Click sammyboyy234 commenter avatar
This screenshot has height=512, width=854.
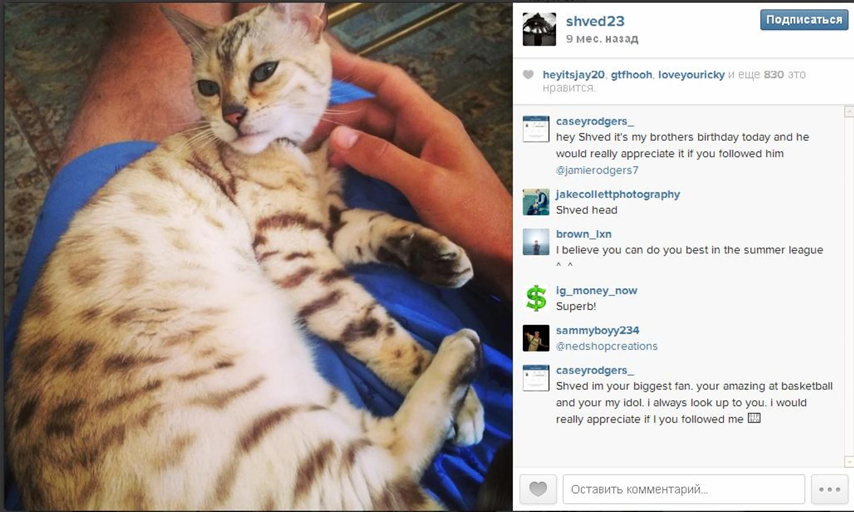pos(536,338)
